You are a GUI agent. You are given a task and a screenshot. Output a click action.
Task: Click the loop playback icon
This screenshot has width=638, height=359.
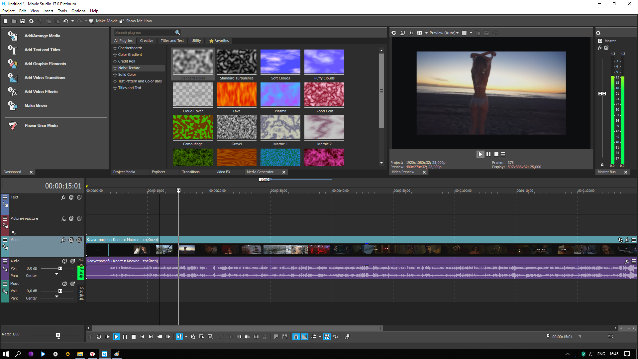(x=99, y=337)
